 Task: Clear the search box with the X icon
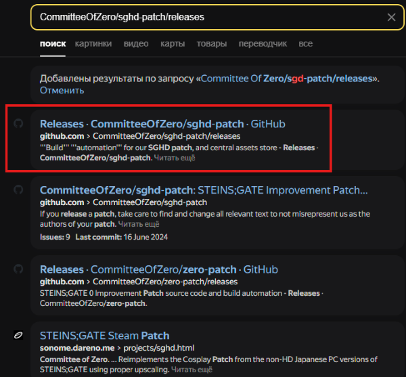[391, 18]
